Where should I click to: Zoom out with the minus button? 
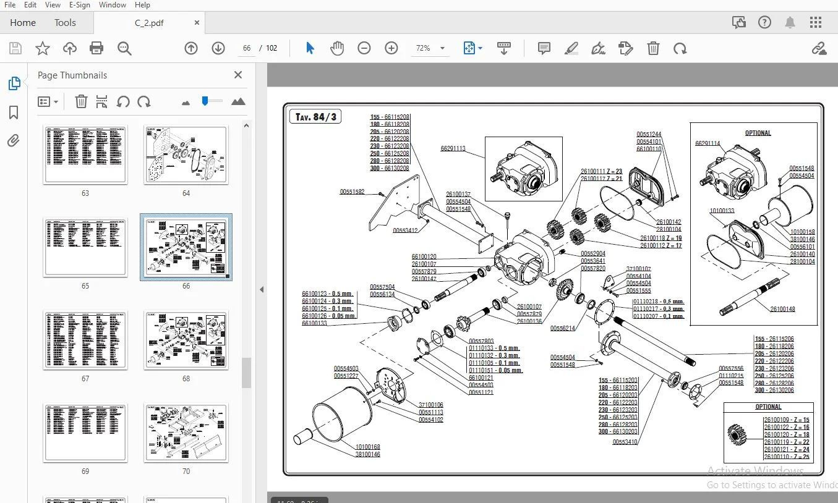tap(364, 48)
